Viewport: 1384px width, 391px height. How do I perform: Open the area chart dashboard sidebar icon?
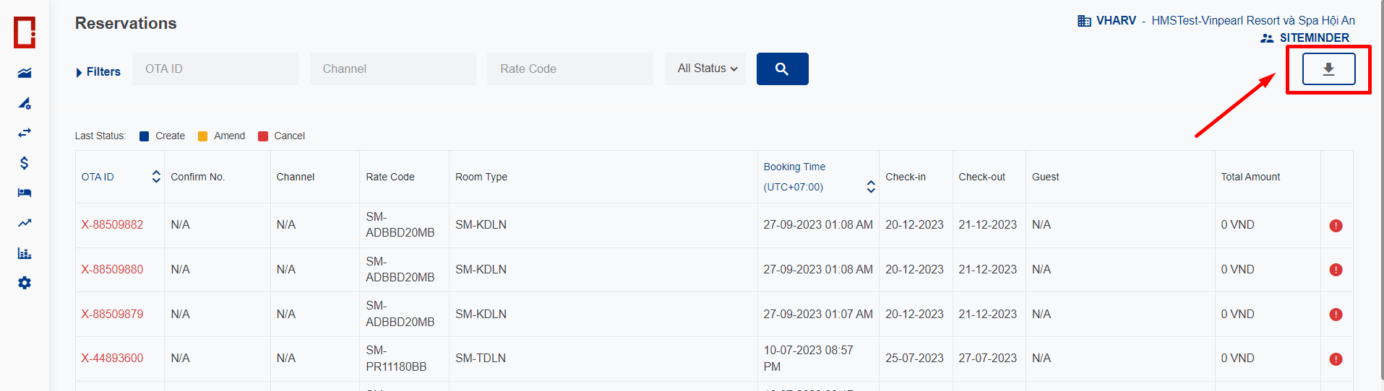coord(25,73)
